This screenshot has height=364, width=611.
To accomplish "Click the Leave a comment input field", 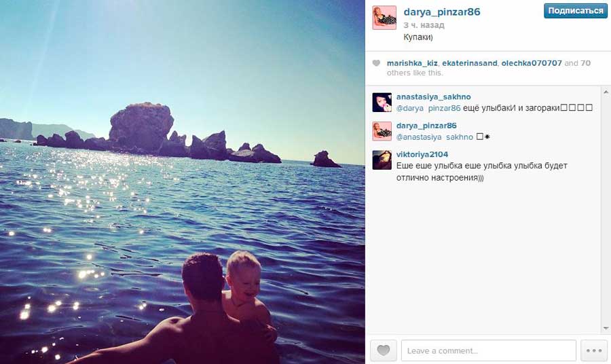I will (x=489, y=350).
